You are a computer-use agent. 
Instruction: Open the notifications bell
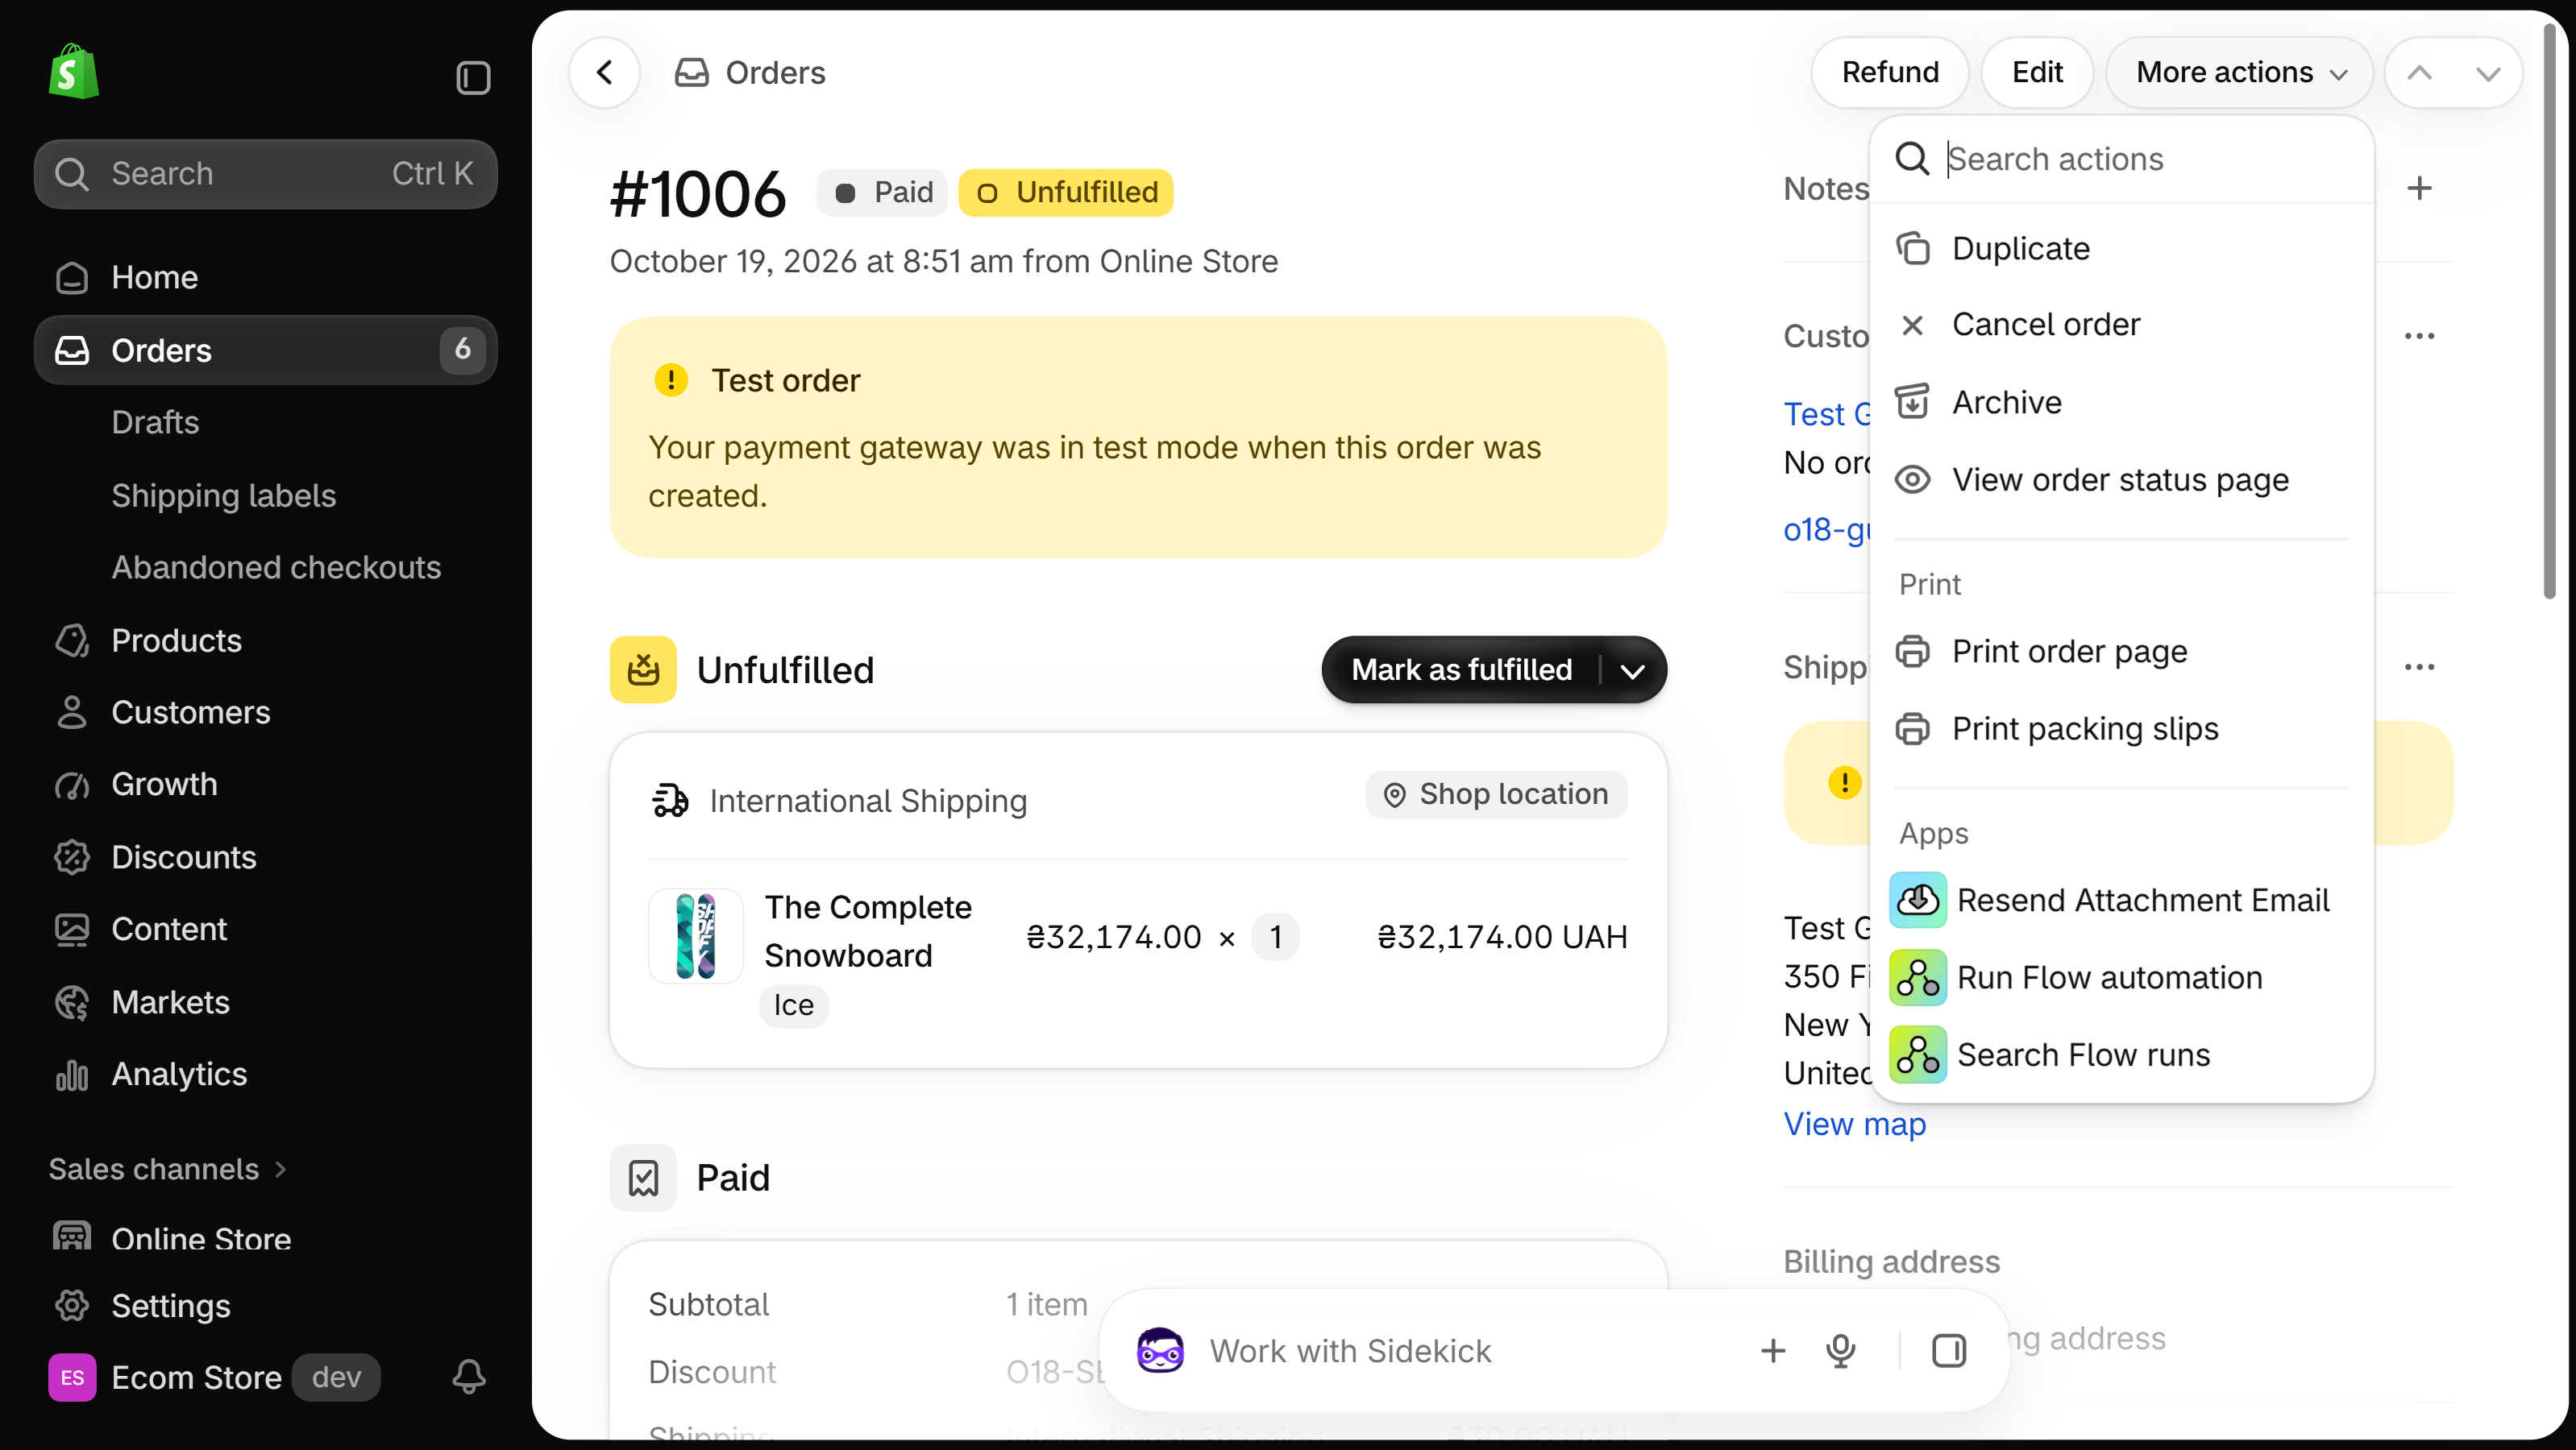469,1376
